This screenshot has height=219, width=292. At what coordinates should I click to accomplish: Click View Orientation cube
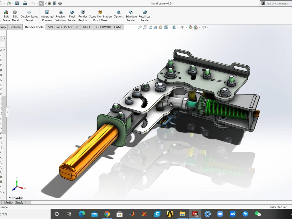pyautogui.click(x=166, y=27)
